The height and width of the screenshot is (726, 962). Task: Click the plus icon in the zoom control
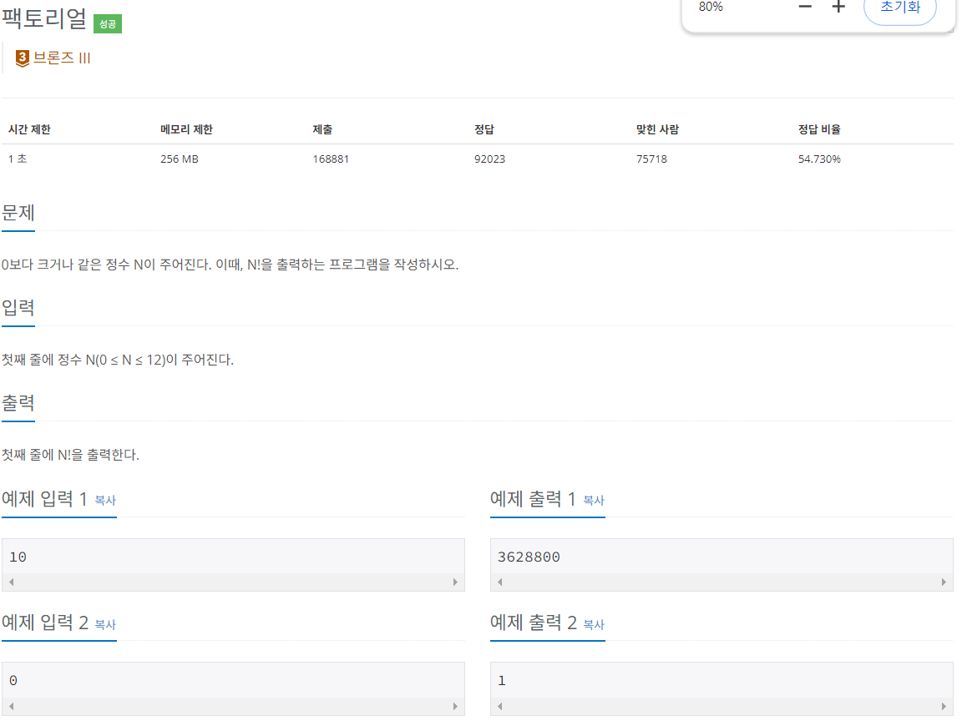tap(838, 7)
